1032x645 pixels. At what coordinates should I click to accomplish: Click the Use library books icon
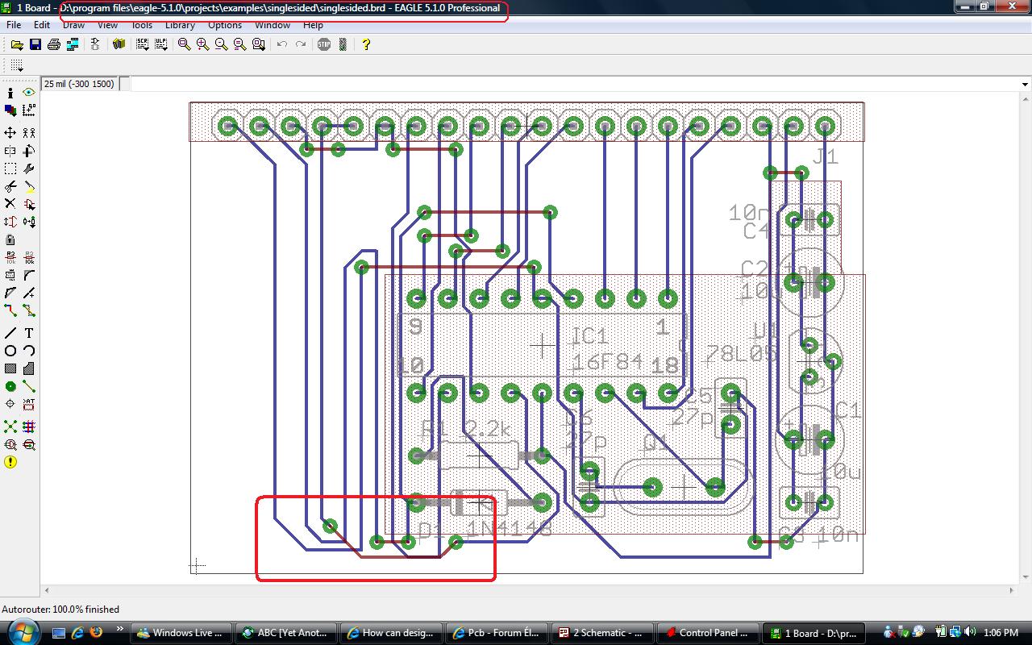[119, 44]
